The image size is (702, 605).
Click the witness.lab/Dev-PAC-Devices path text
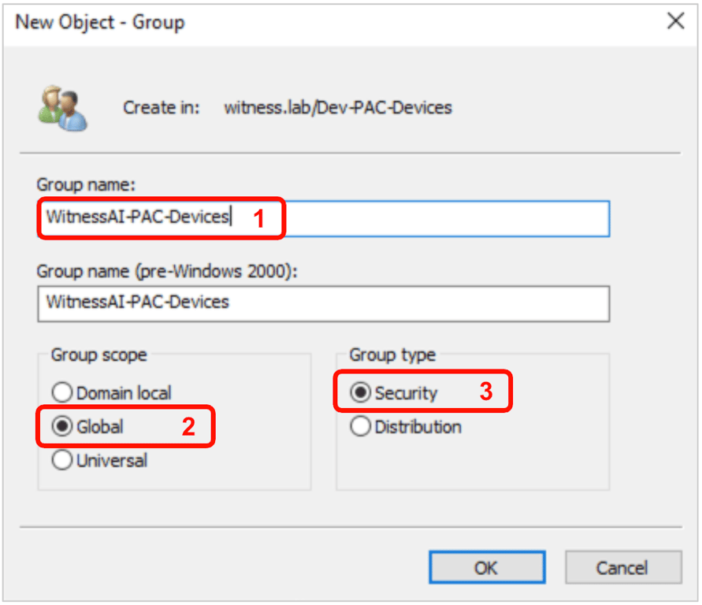click(x=338, y=107)
